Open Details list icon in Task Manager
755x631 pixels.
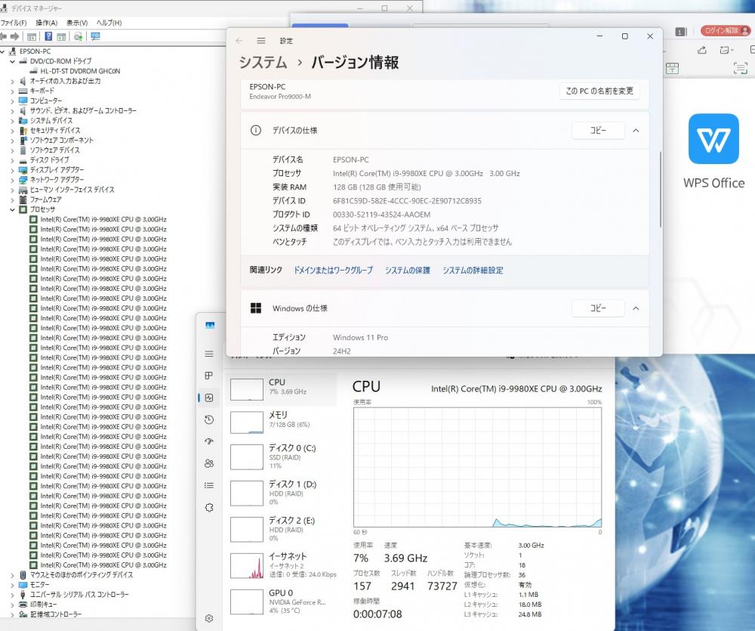(x=209, y=485)
